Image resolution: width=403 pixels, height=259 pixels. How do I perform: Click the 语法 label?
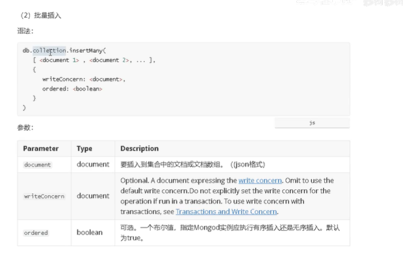point(25,31)
